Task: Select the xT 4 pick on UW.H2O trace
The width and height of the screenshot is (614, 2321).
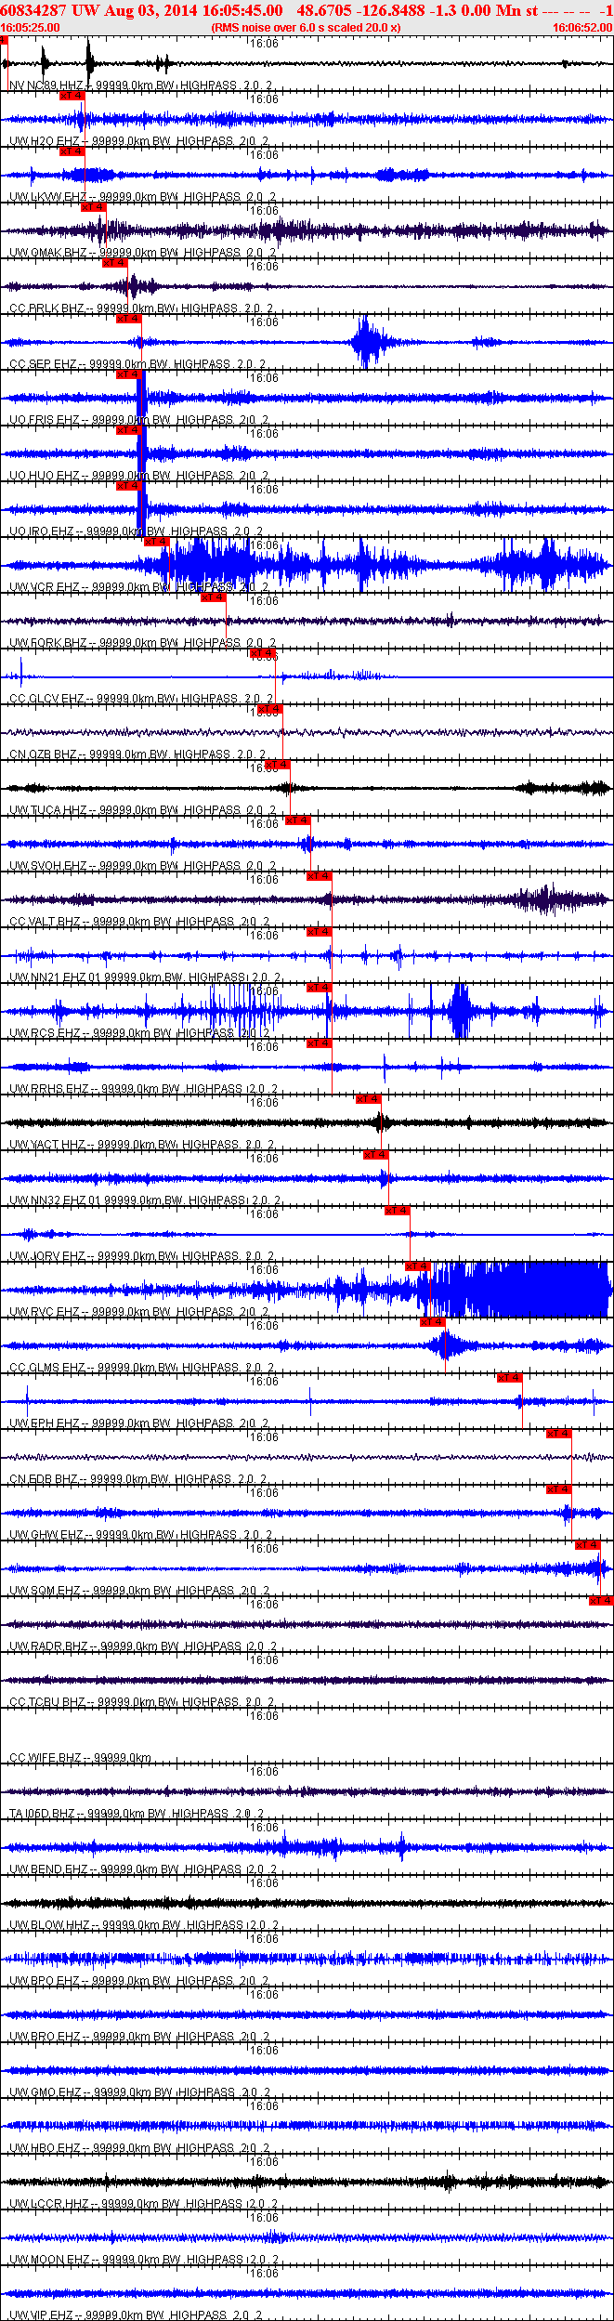Action: coord(72,96)
